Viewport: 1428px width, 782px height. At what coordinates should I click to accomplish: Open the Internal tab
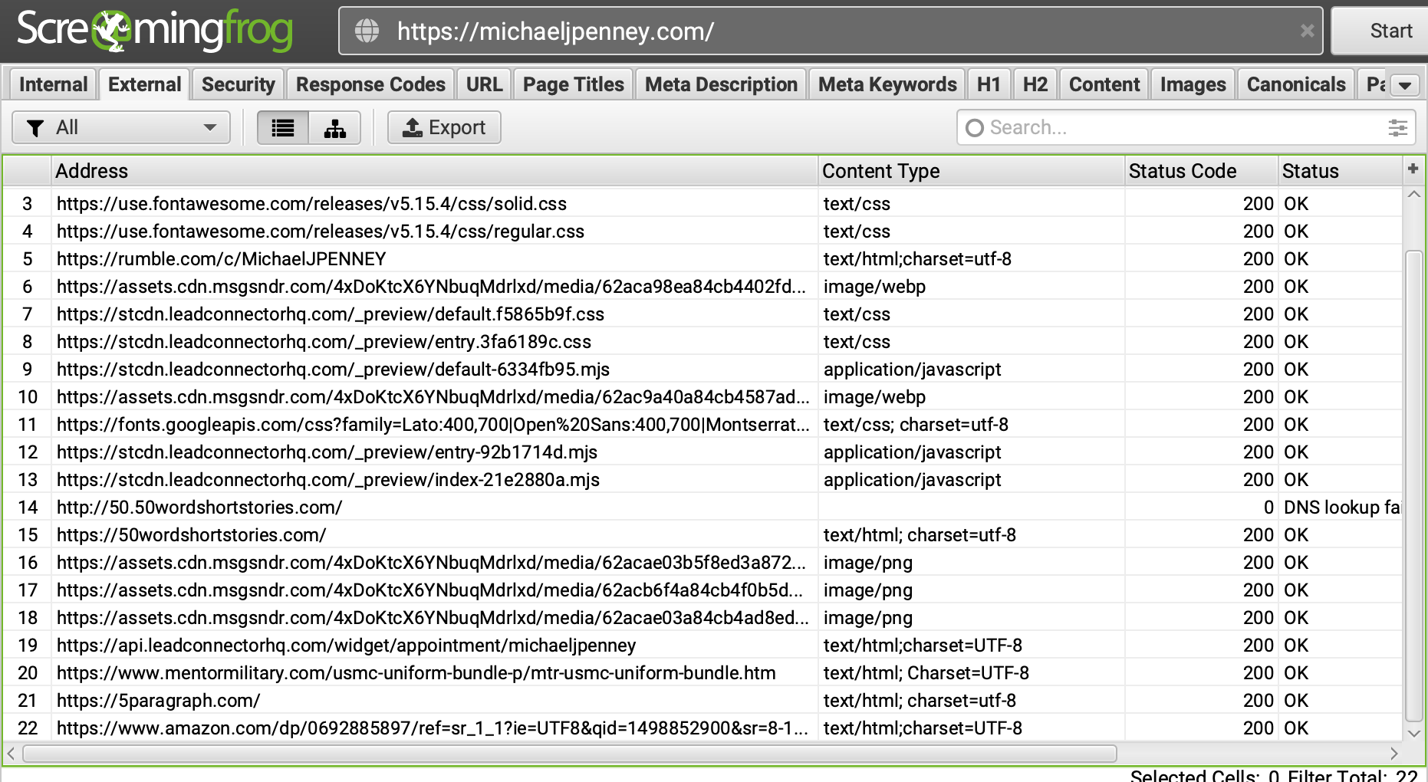click(53, 84)
